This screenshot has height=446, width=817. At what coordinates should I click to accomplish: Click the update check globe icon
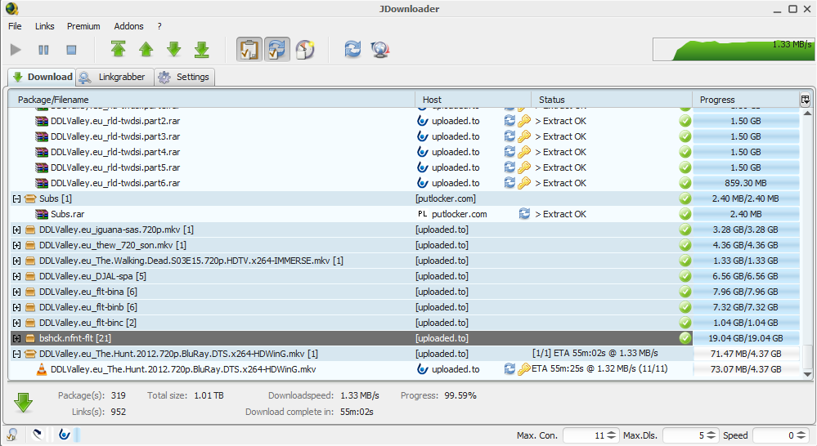[x=380, y=50]
